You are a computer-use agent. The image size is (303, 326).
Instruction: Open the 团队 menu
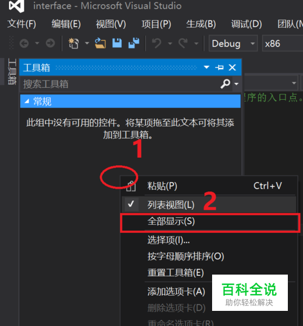tap(290, 24)
